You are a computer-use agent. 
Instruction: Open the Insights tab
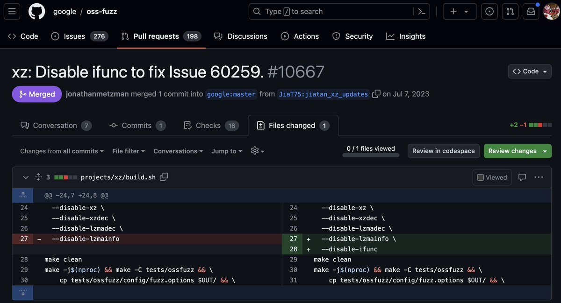pyautogui.click(x=406, y=36)
